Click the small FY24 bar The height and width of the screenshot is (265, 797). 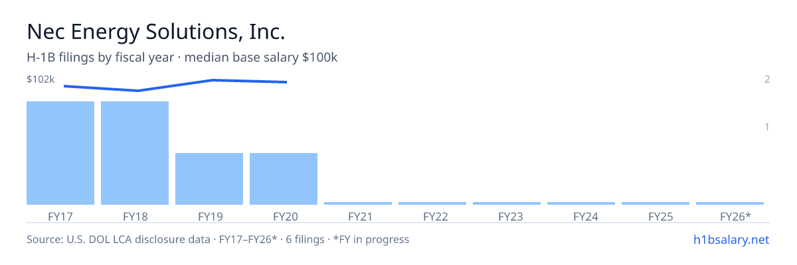tap(581, 203)
